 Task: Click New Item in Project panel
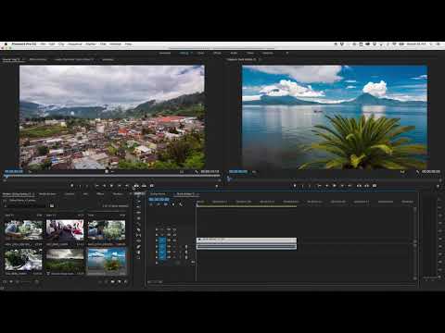click(x=119, y=281)
